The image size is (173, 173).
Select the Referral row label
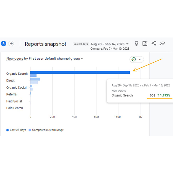coord(12,94)
